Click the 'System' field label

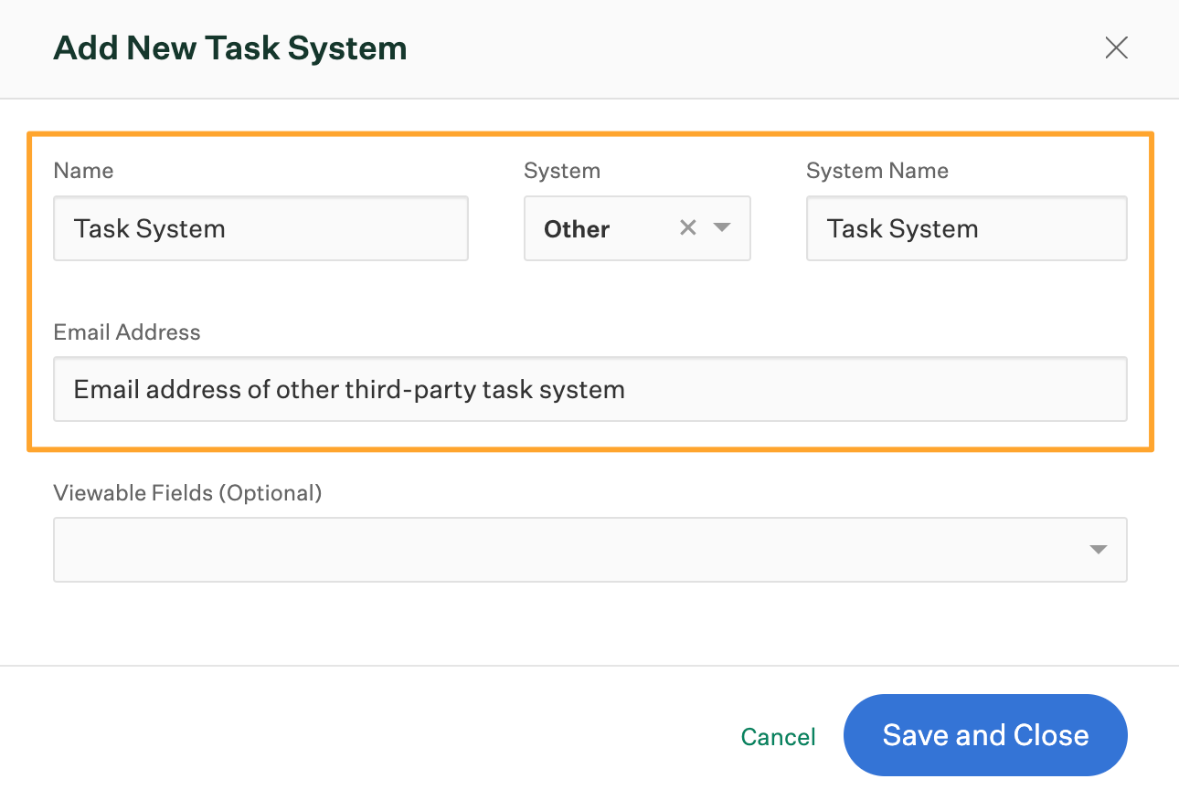[x=561, y=171]
